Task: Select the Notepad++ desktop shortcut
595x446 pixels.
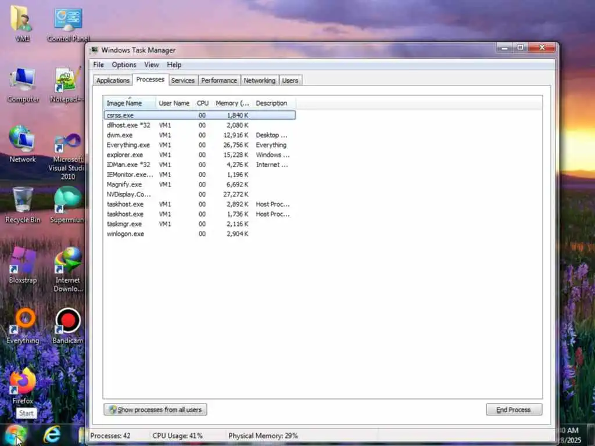Action: 67,84
